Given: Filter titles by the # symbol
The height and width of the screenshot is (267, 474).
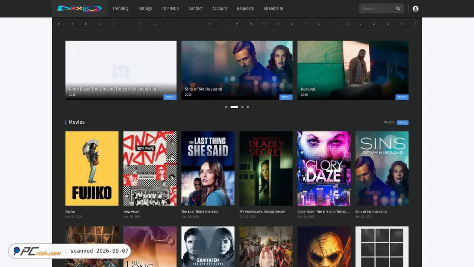Looking at the screenshot, I should tap(59, 24).
